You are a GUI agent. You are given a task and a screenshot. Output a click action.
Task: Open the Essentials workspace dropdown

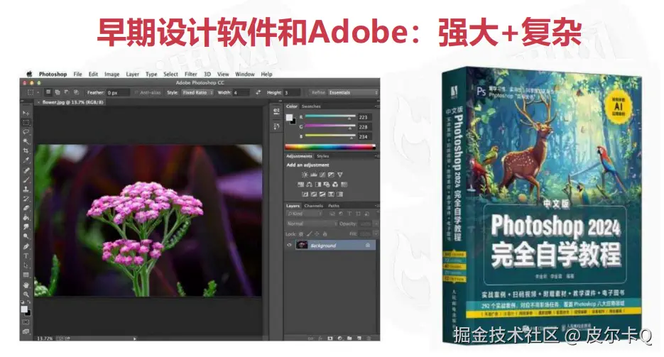[353, 92]
